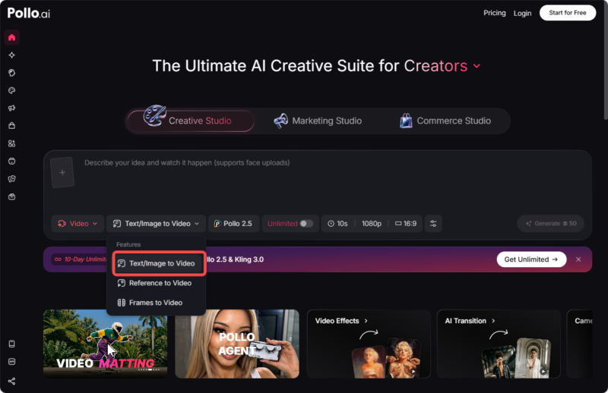Open the Pollo 2.5 model selector

[233, 223]
